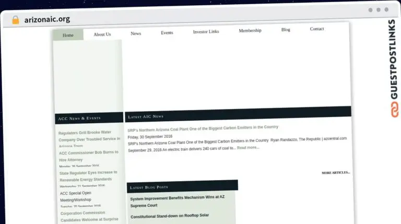Open Regulators Grill Brooke Water article
401x224 pixels.
(89, 139)
